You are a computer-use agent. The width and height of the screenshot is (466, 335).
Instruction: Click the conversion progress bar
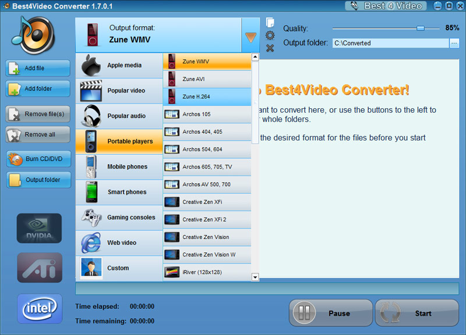click(267, 288)
